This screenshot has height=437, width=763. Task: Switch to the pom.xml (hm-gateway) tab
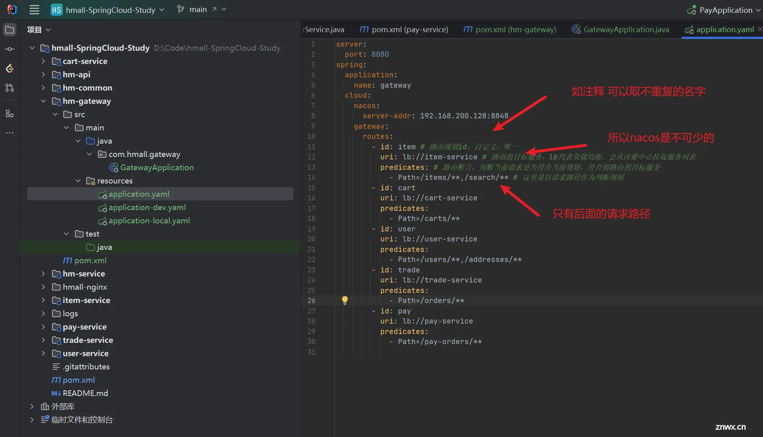[x=510, y=29]
